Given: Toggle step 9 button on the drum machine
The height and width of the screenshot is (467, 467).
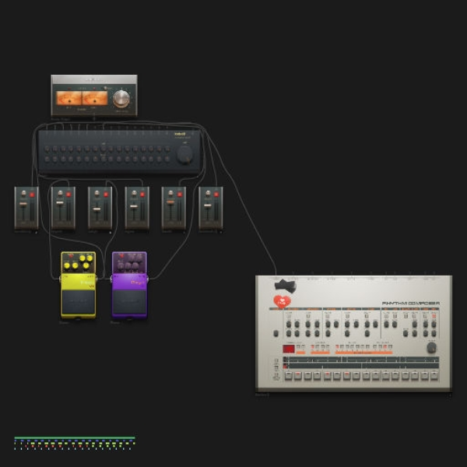Looking at the screenshot, I should 366,375.
